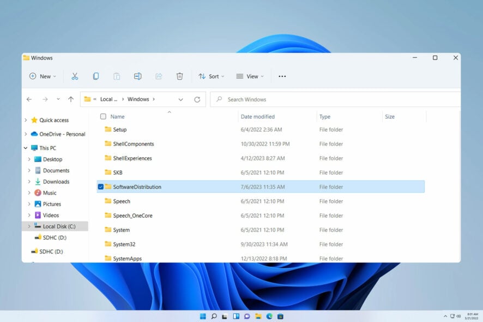
Task: Show hidden system tray icons chevron
Action: click(445, 316)
